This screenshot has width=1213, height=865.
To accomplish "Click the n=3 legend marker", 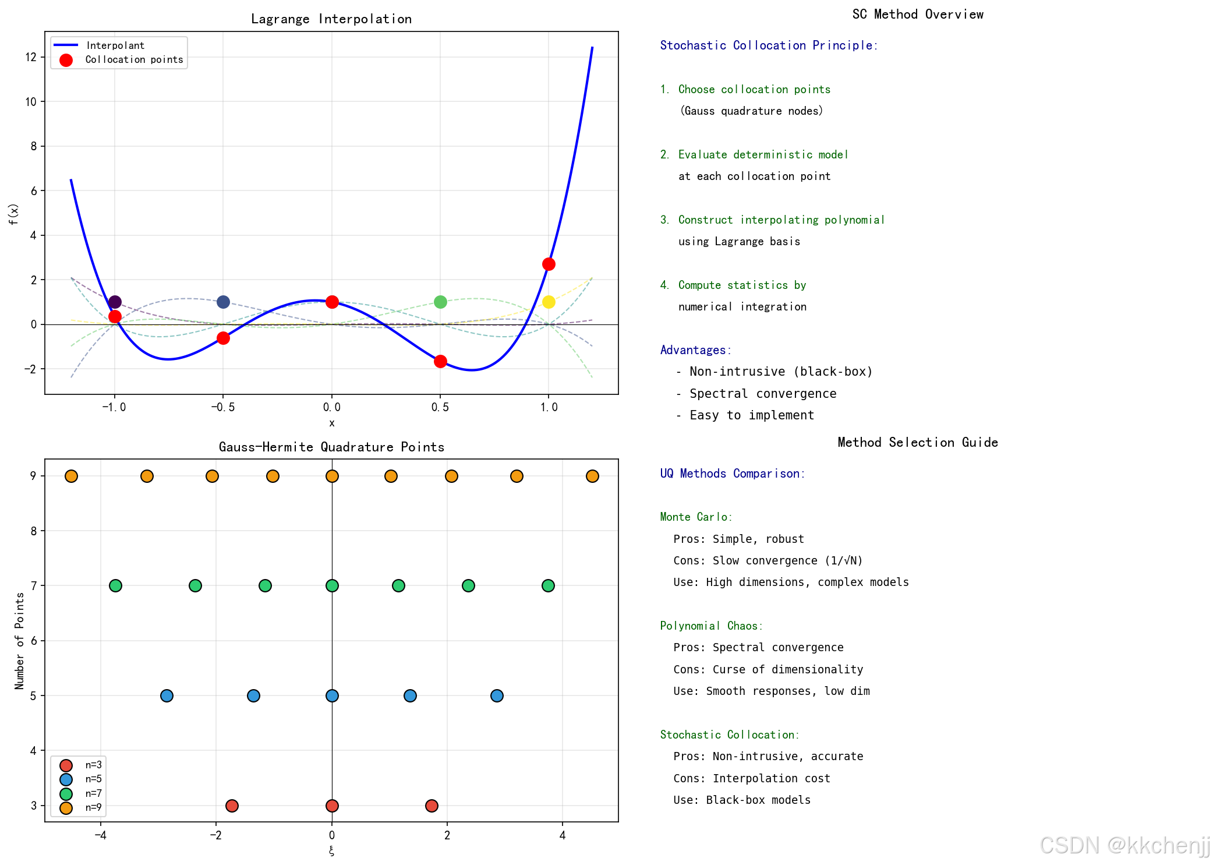I will coord(66,765).
